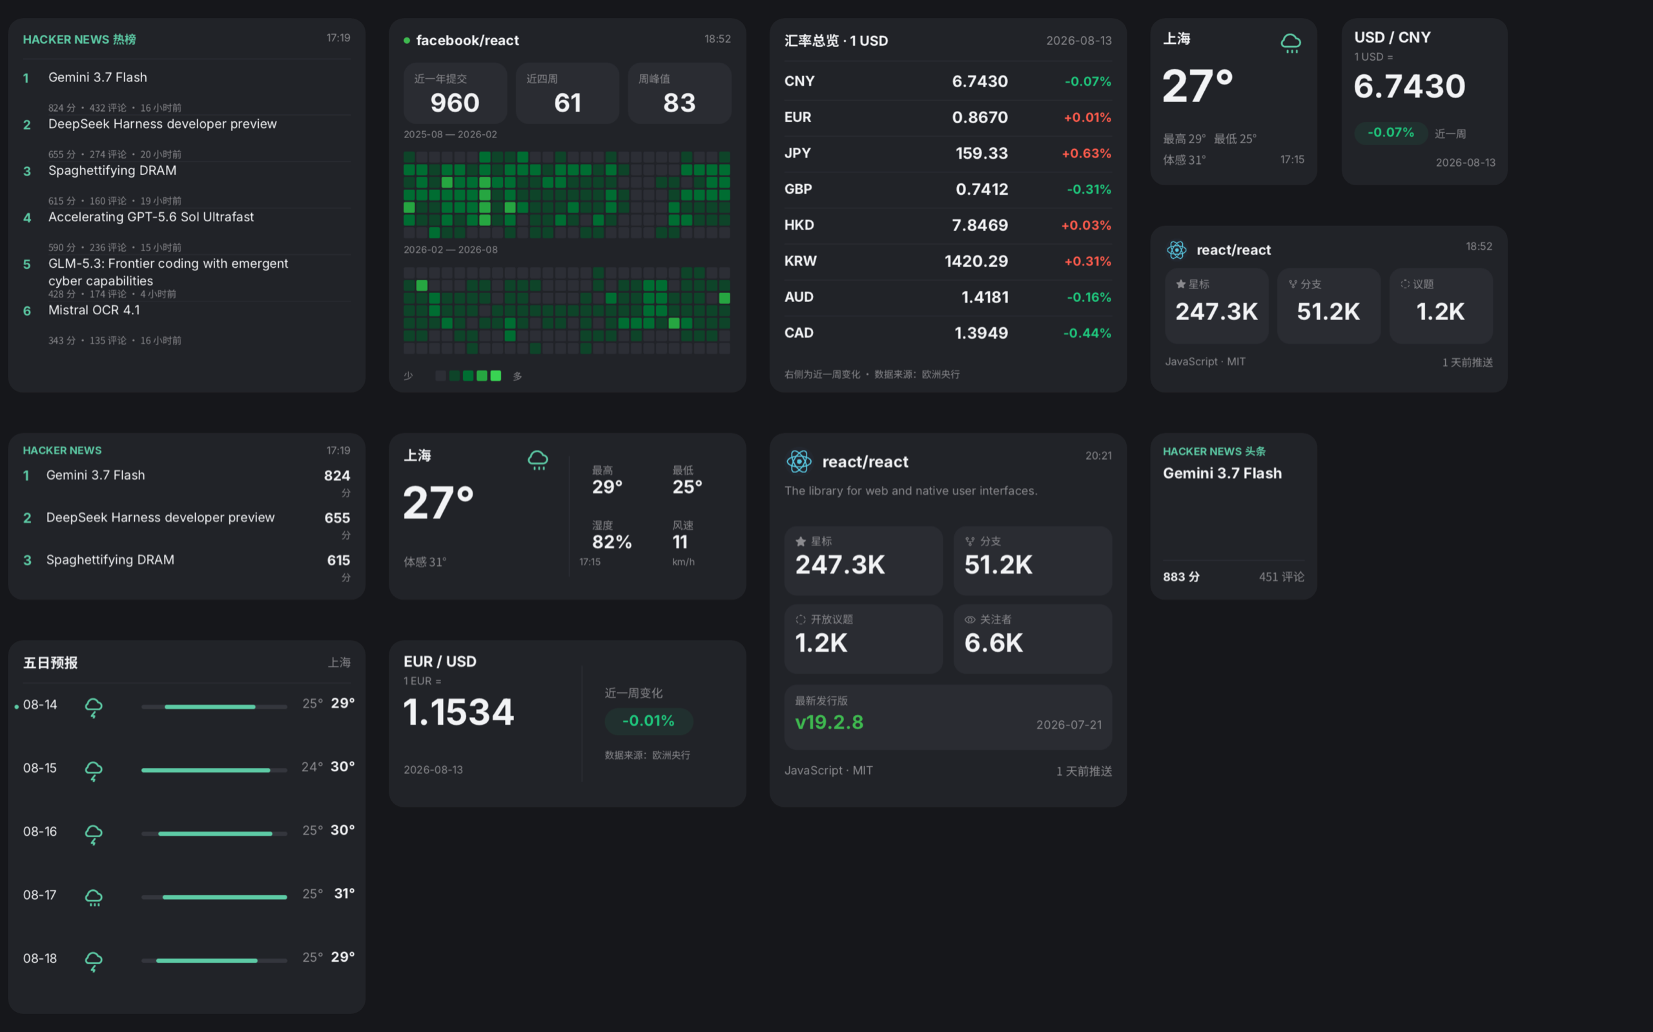
Task: Click the '-0.01%' weekly change pill
Action: (x=649, y=721)
